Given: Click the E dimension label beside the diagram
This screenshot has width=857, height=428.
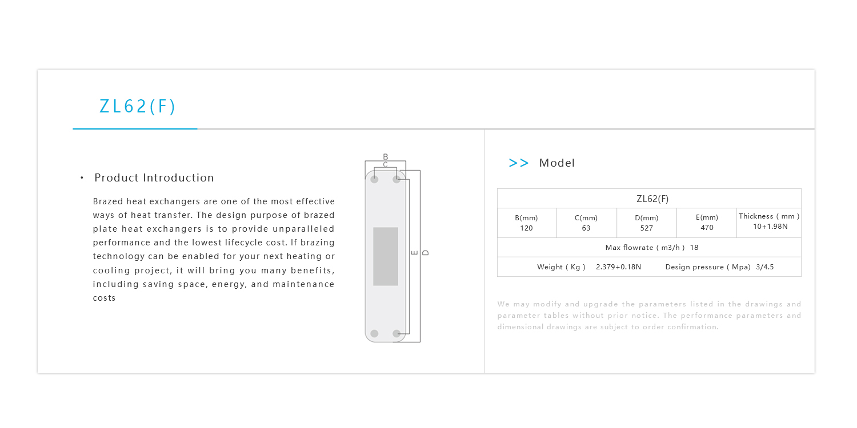Looking at the screenshot, I should 415,252.
